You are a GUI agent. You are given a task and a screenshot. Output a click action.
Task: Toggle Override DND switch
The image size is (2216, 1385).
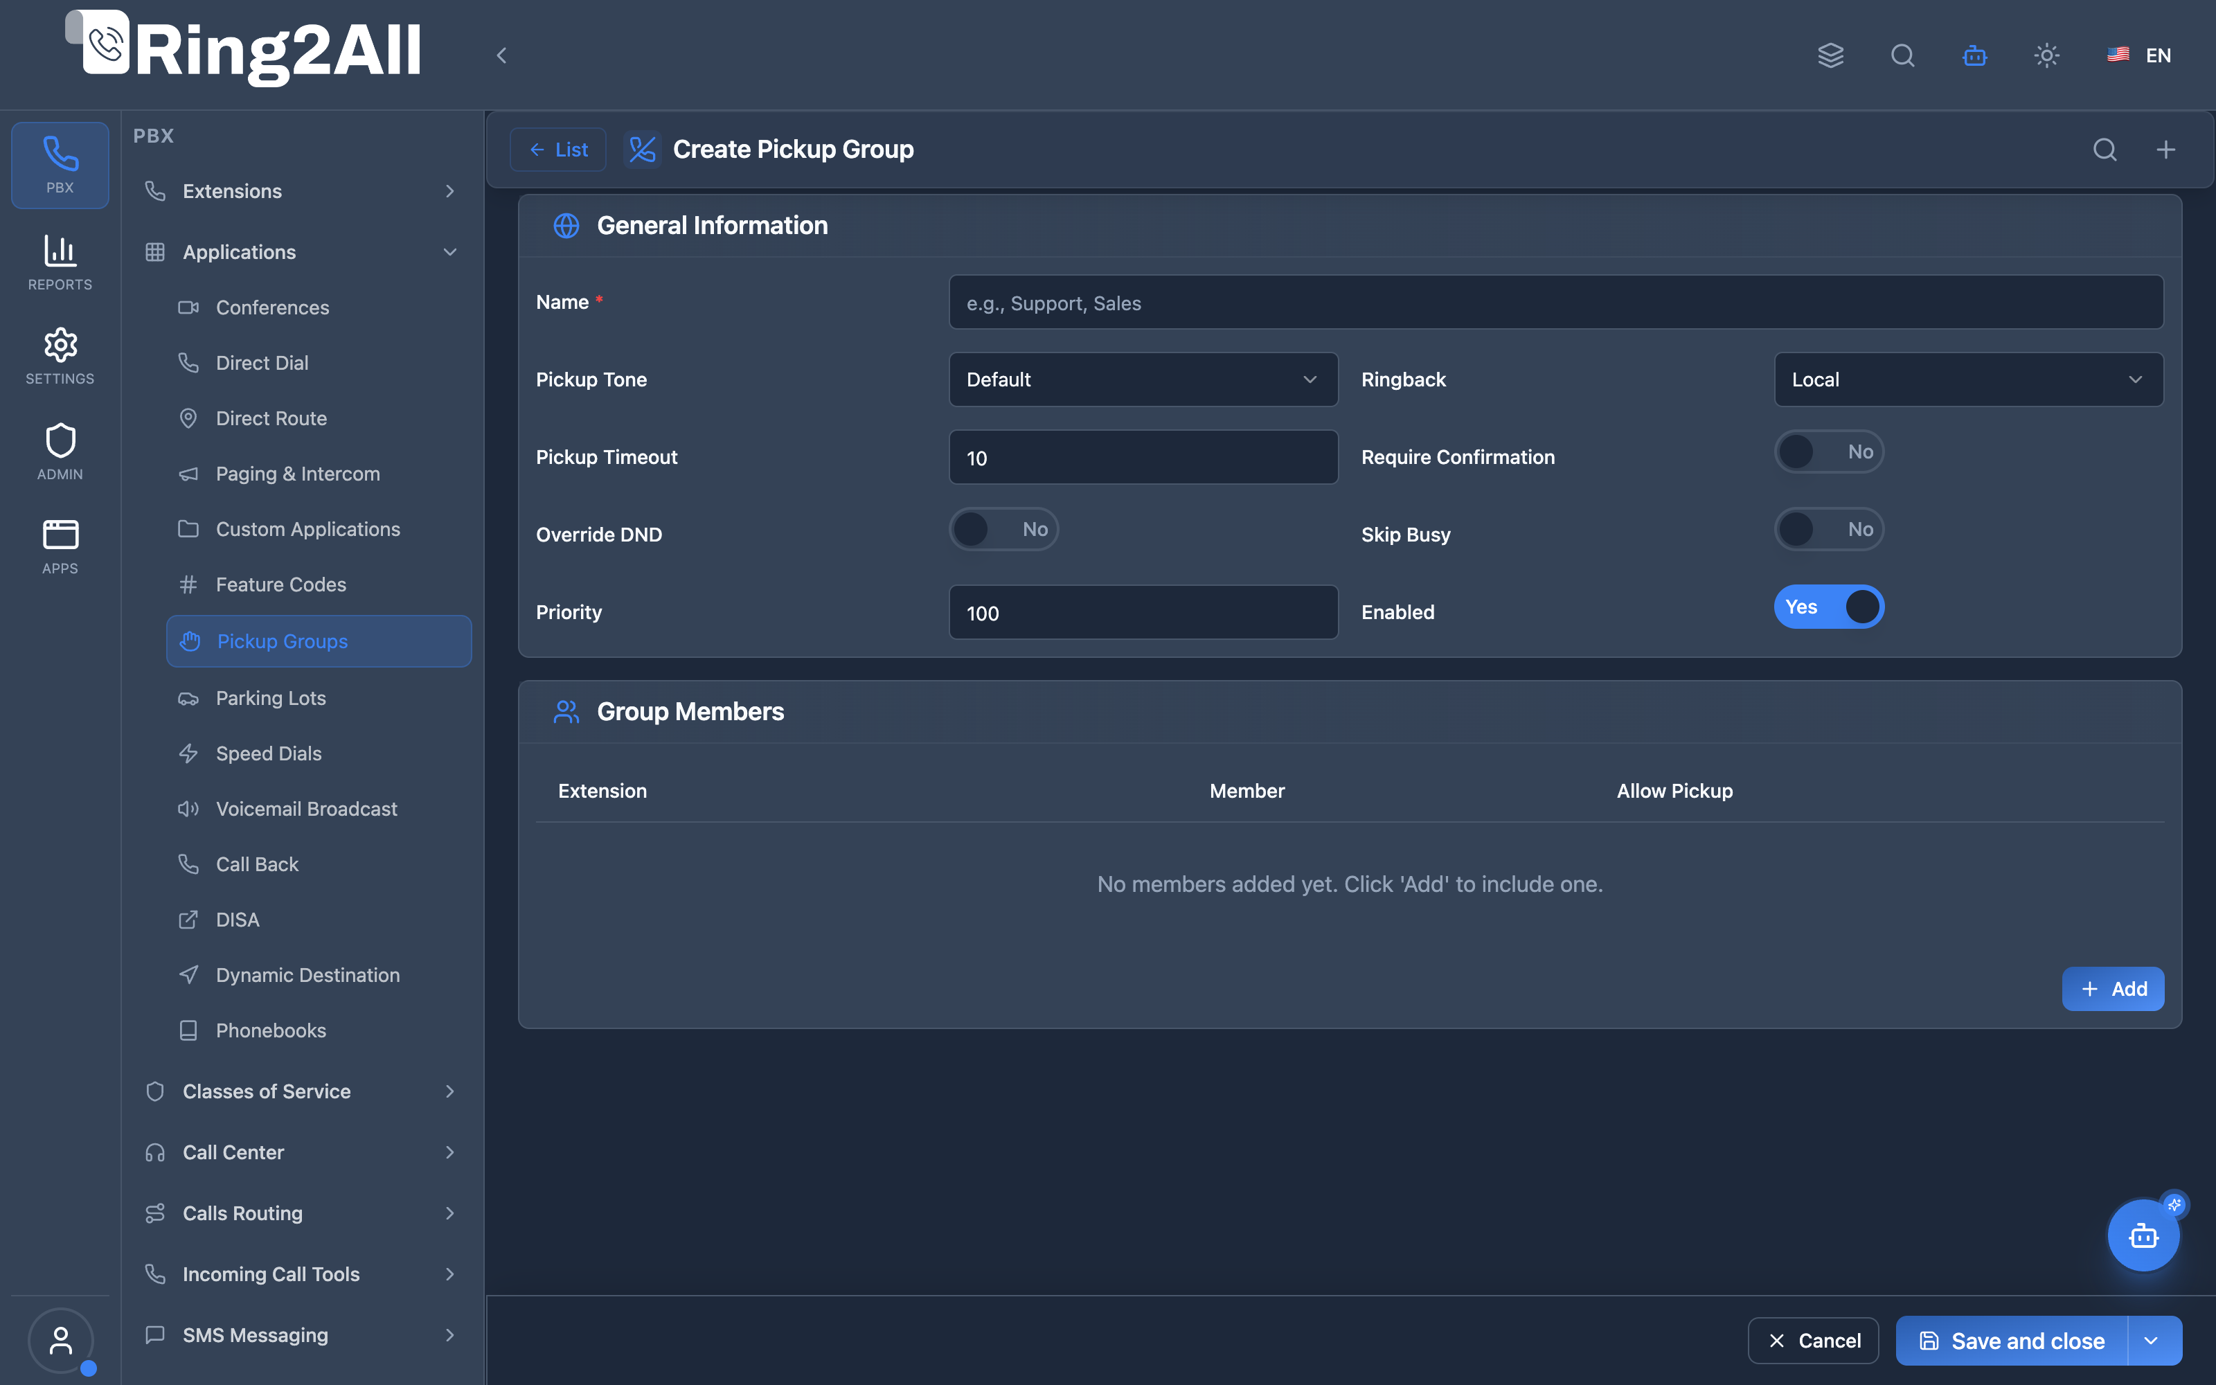point(1003,530)
